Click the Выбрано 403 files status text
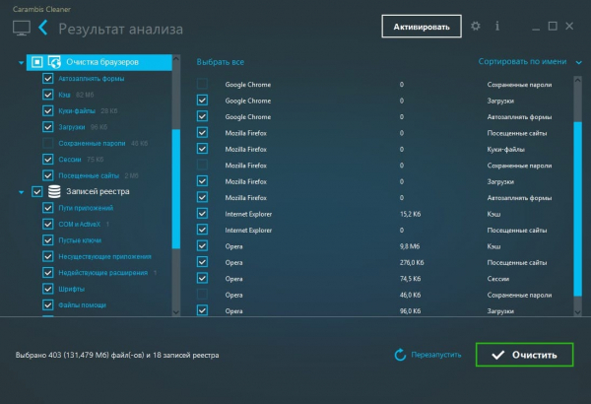 [117, 355]
